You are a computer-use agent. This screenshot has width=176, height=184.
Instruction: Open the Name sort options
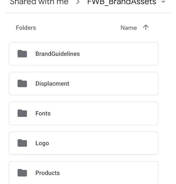pos(129,28)
